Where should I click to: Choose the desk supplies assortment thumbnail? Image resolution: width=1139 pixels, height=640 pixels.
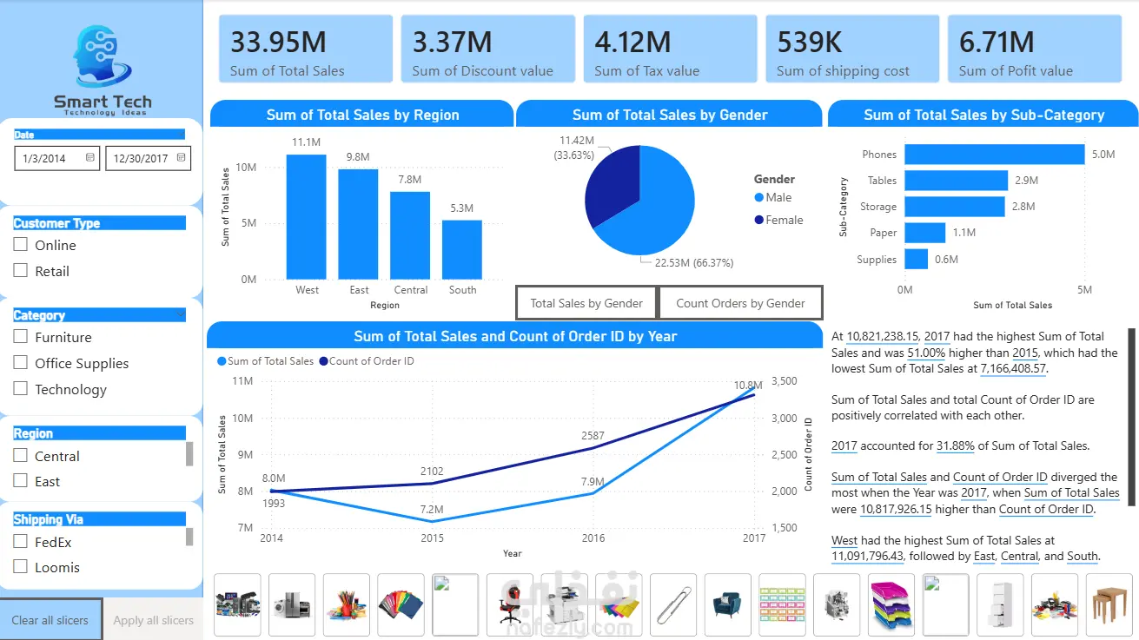(x=1055, y=604)
